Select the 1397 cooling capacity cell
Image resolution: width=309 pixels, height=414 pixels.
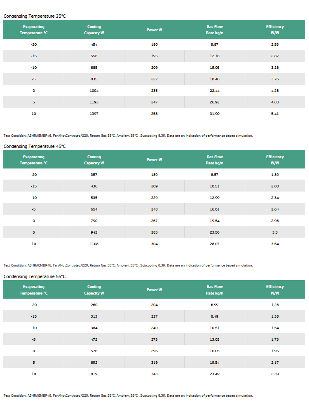click(x=94, y=114)
